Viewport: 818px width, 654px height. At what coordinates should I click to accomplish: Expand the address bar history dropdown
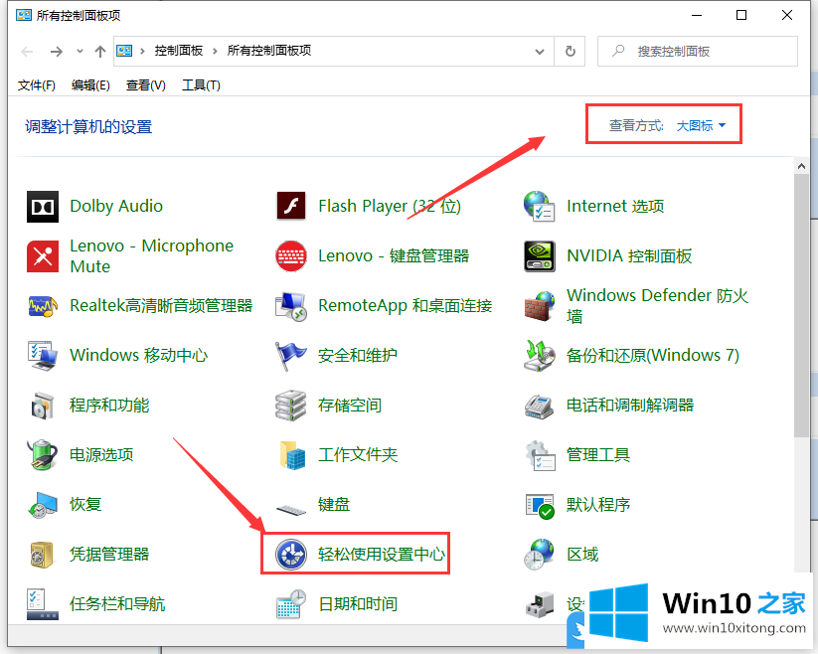tap(540, 52)
